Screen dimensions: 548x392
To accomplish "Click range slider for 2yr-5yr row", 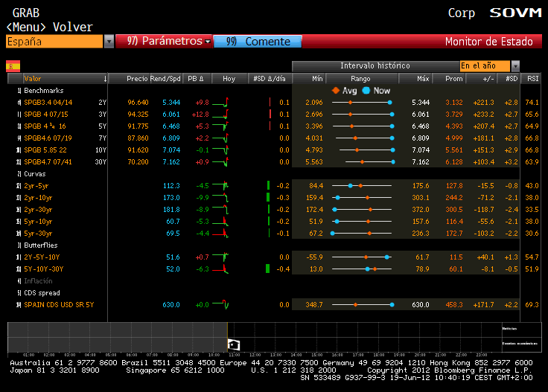I will coord(362,185).
